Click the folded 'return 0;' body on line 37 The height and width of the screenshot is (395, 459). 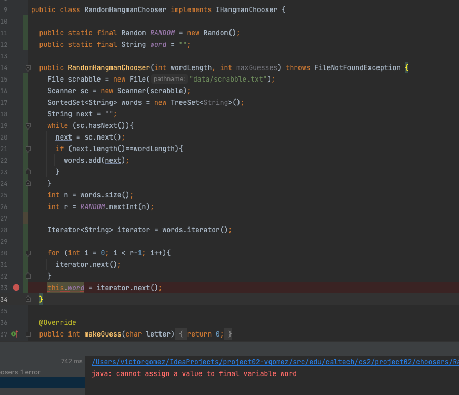click(x=205, y=334)
